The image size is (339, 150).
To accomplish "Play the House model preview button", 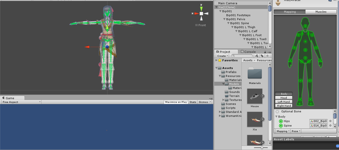I will [x=263, y=96].
